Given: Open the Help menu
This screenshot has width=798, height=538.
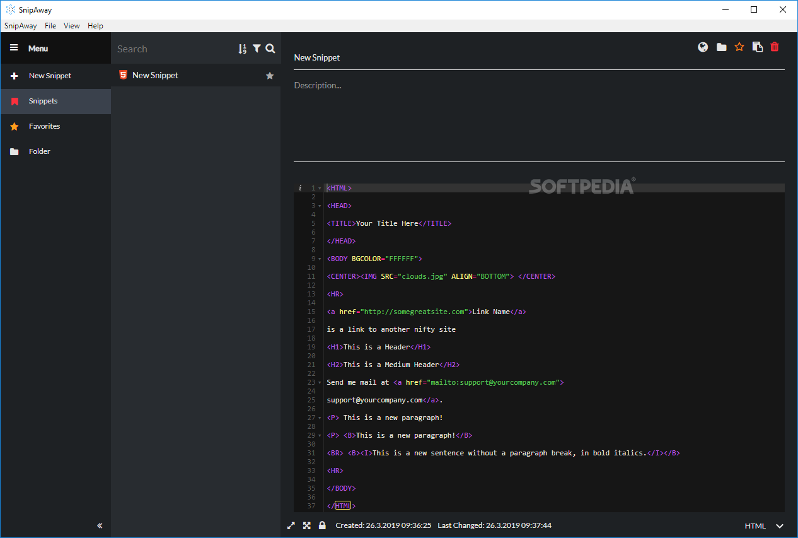Looking at the screenshot, I should pyautogui.click(x=95, y=26).
